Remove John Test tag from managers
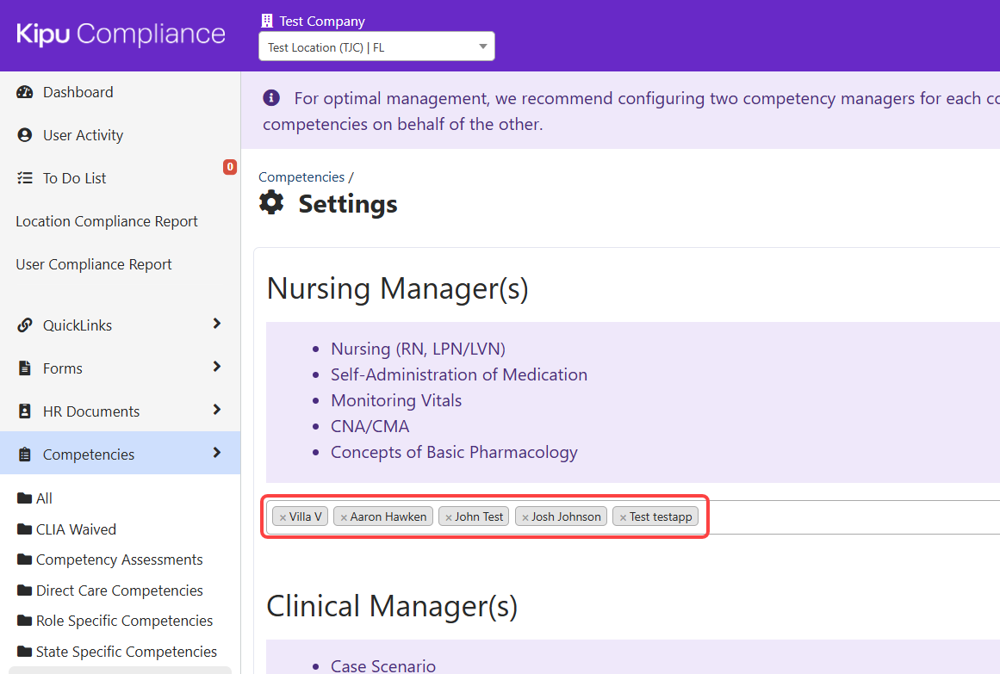 (x=449, y=517)
